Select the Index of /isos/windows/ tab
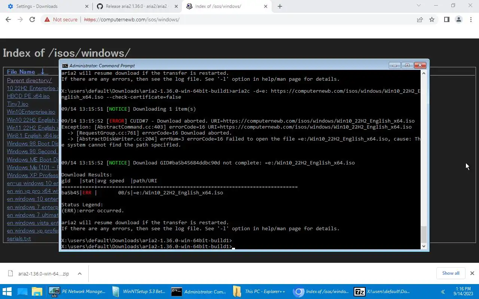Screen dimensions: 479x299 tap(226, 6)
